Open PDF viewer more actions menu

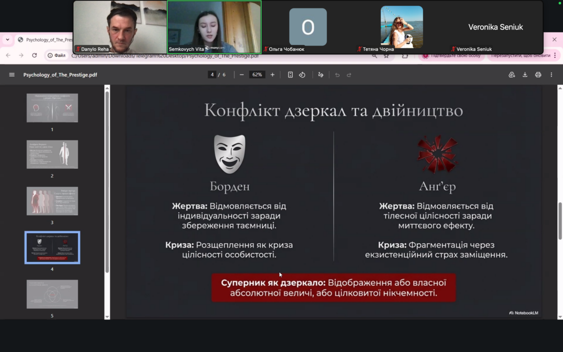(551, 75)
